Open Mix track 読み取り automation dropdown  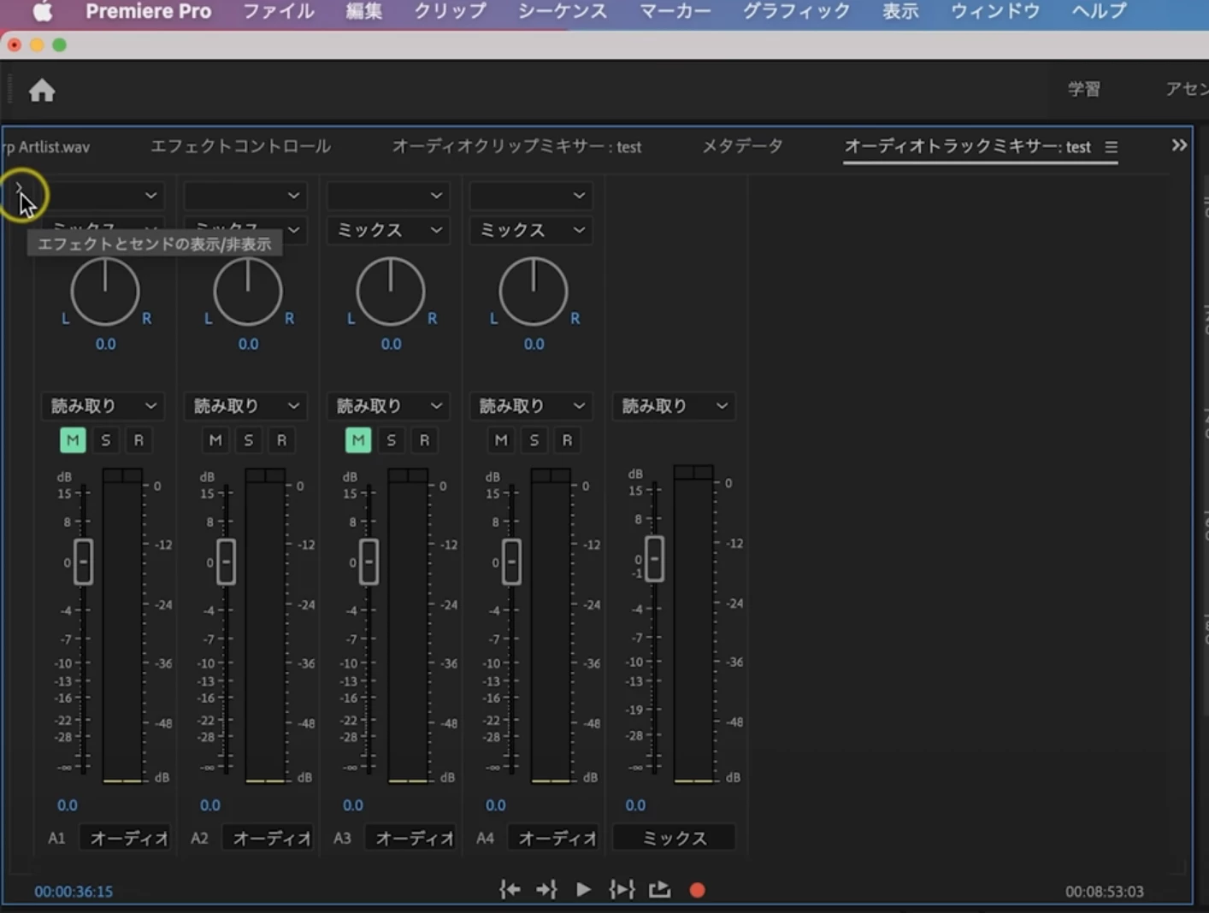pos(674,406)
